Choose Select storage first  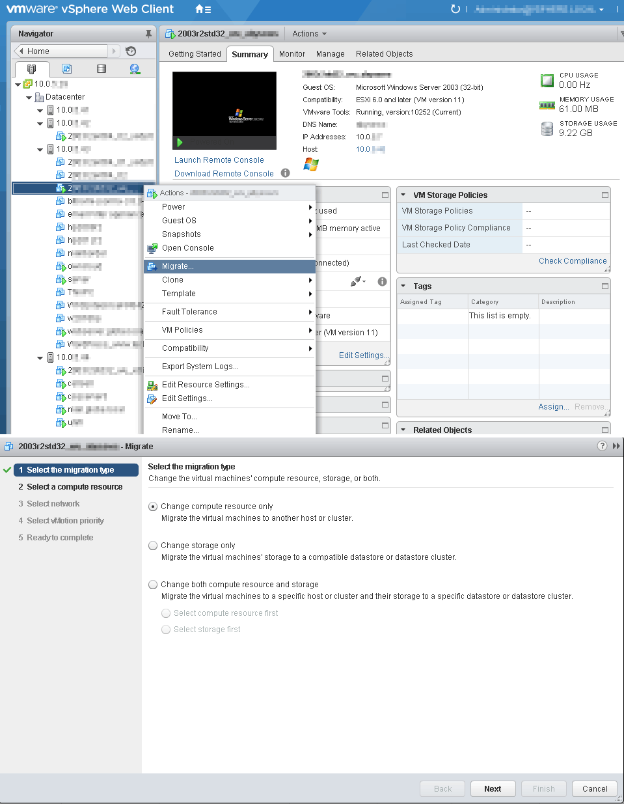coord(166,630)
